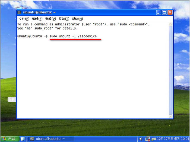Click the 'To run a command as administrator' line

tap(83, 24)
